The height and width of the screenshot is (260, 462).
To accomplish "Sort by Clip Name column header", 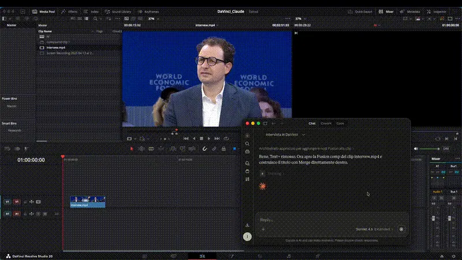I will 45,31.
